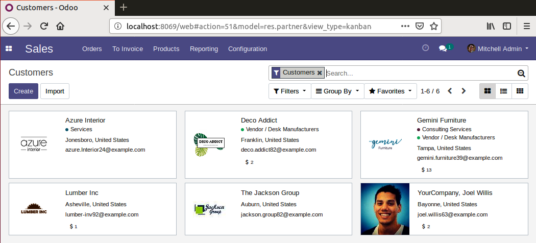Remove the Customers filter facet

coord(320,73)
